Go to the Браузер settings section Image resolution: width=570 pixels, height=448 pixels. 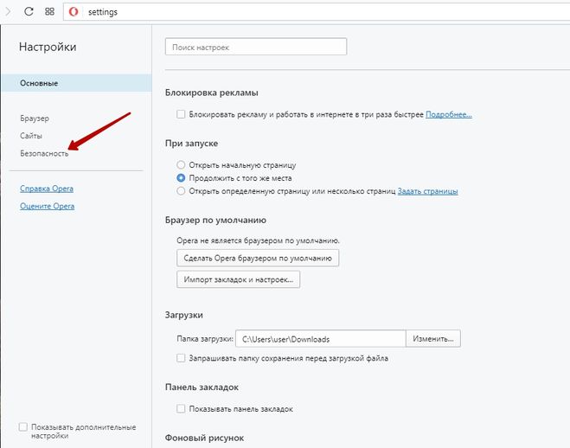(35, 118)
